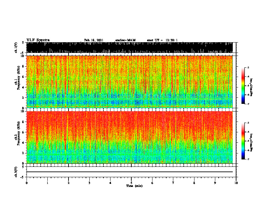This screenshot has height=205, width=266.
Task: Click time axis tick label "6"
Action: [152, 183]
